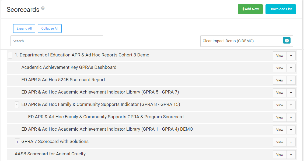
Task: Open dropdown arrow for 524B Scorecard Report row
Action: pos(291,80)
